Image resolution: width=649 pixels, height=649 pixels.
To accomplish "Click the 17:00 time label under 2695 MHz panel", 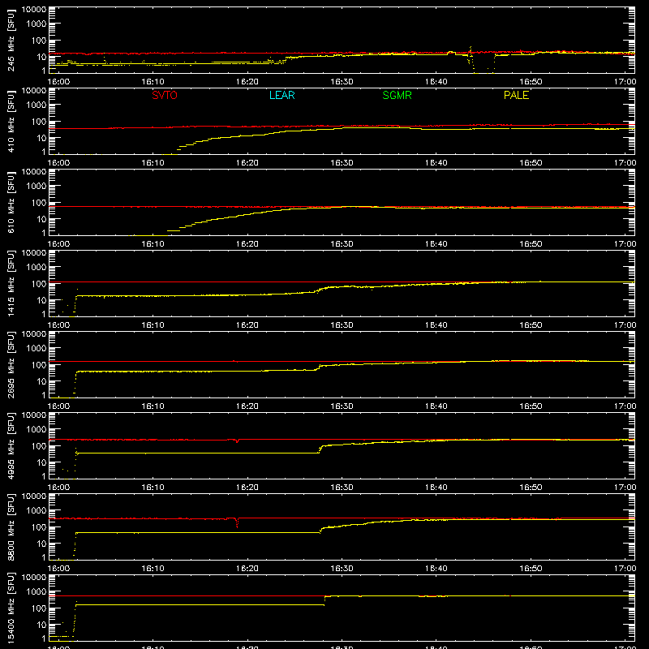I will tap(625, 406).
